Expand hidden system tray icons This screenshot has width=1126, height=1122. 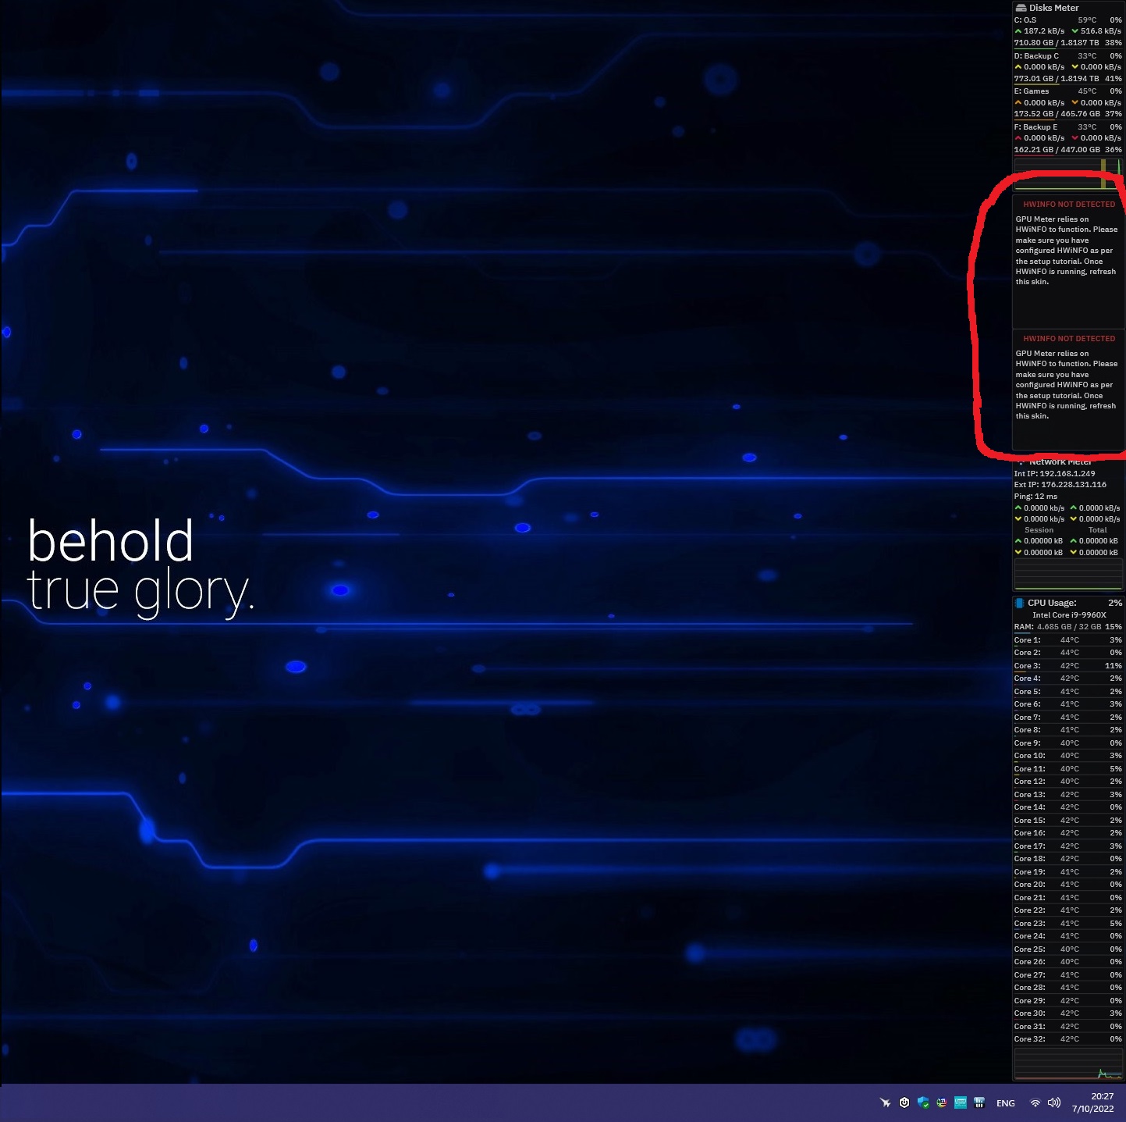pos(885,1102)
